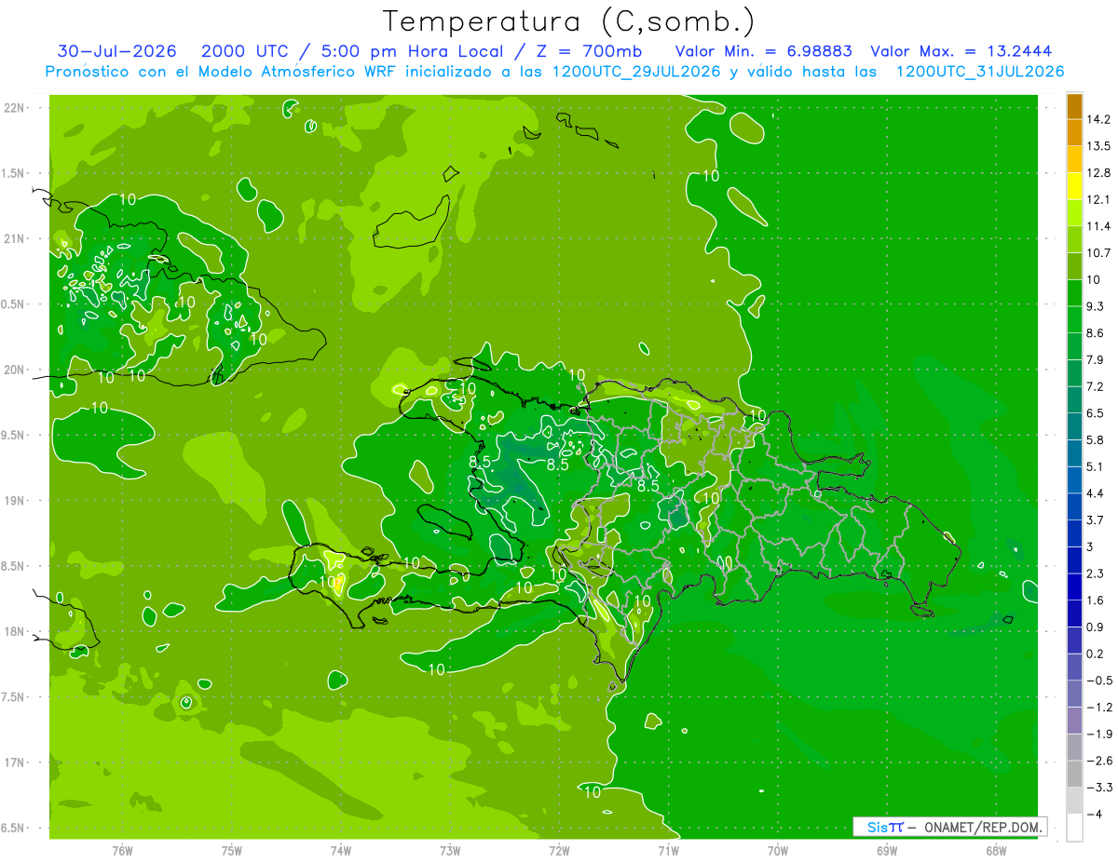Click the '12.1' value on the color scale
The height and width of the screenshot is (863, 1118).
pos(1098,199)
